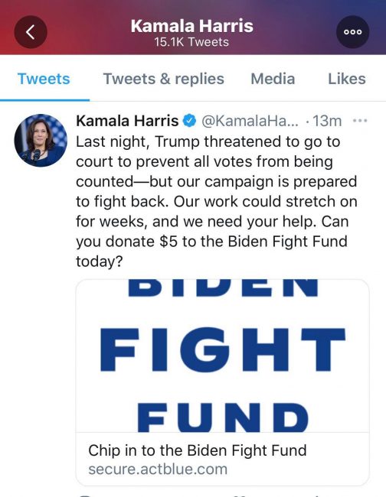Tap the tweet text about Biden Fight Fund
The width and height of the screenshot is (386, 497).
click(217, 202)
